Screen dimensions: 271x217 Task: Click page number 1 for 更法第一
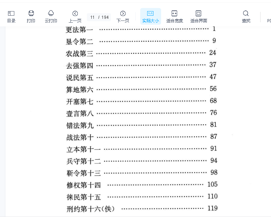coord(214,29)
